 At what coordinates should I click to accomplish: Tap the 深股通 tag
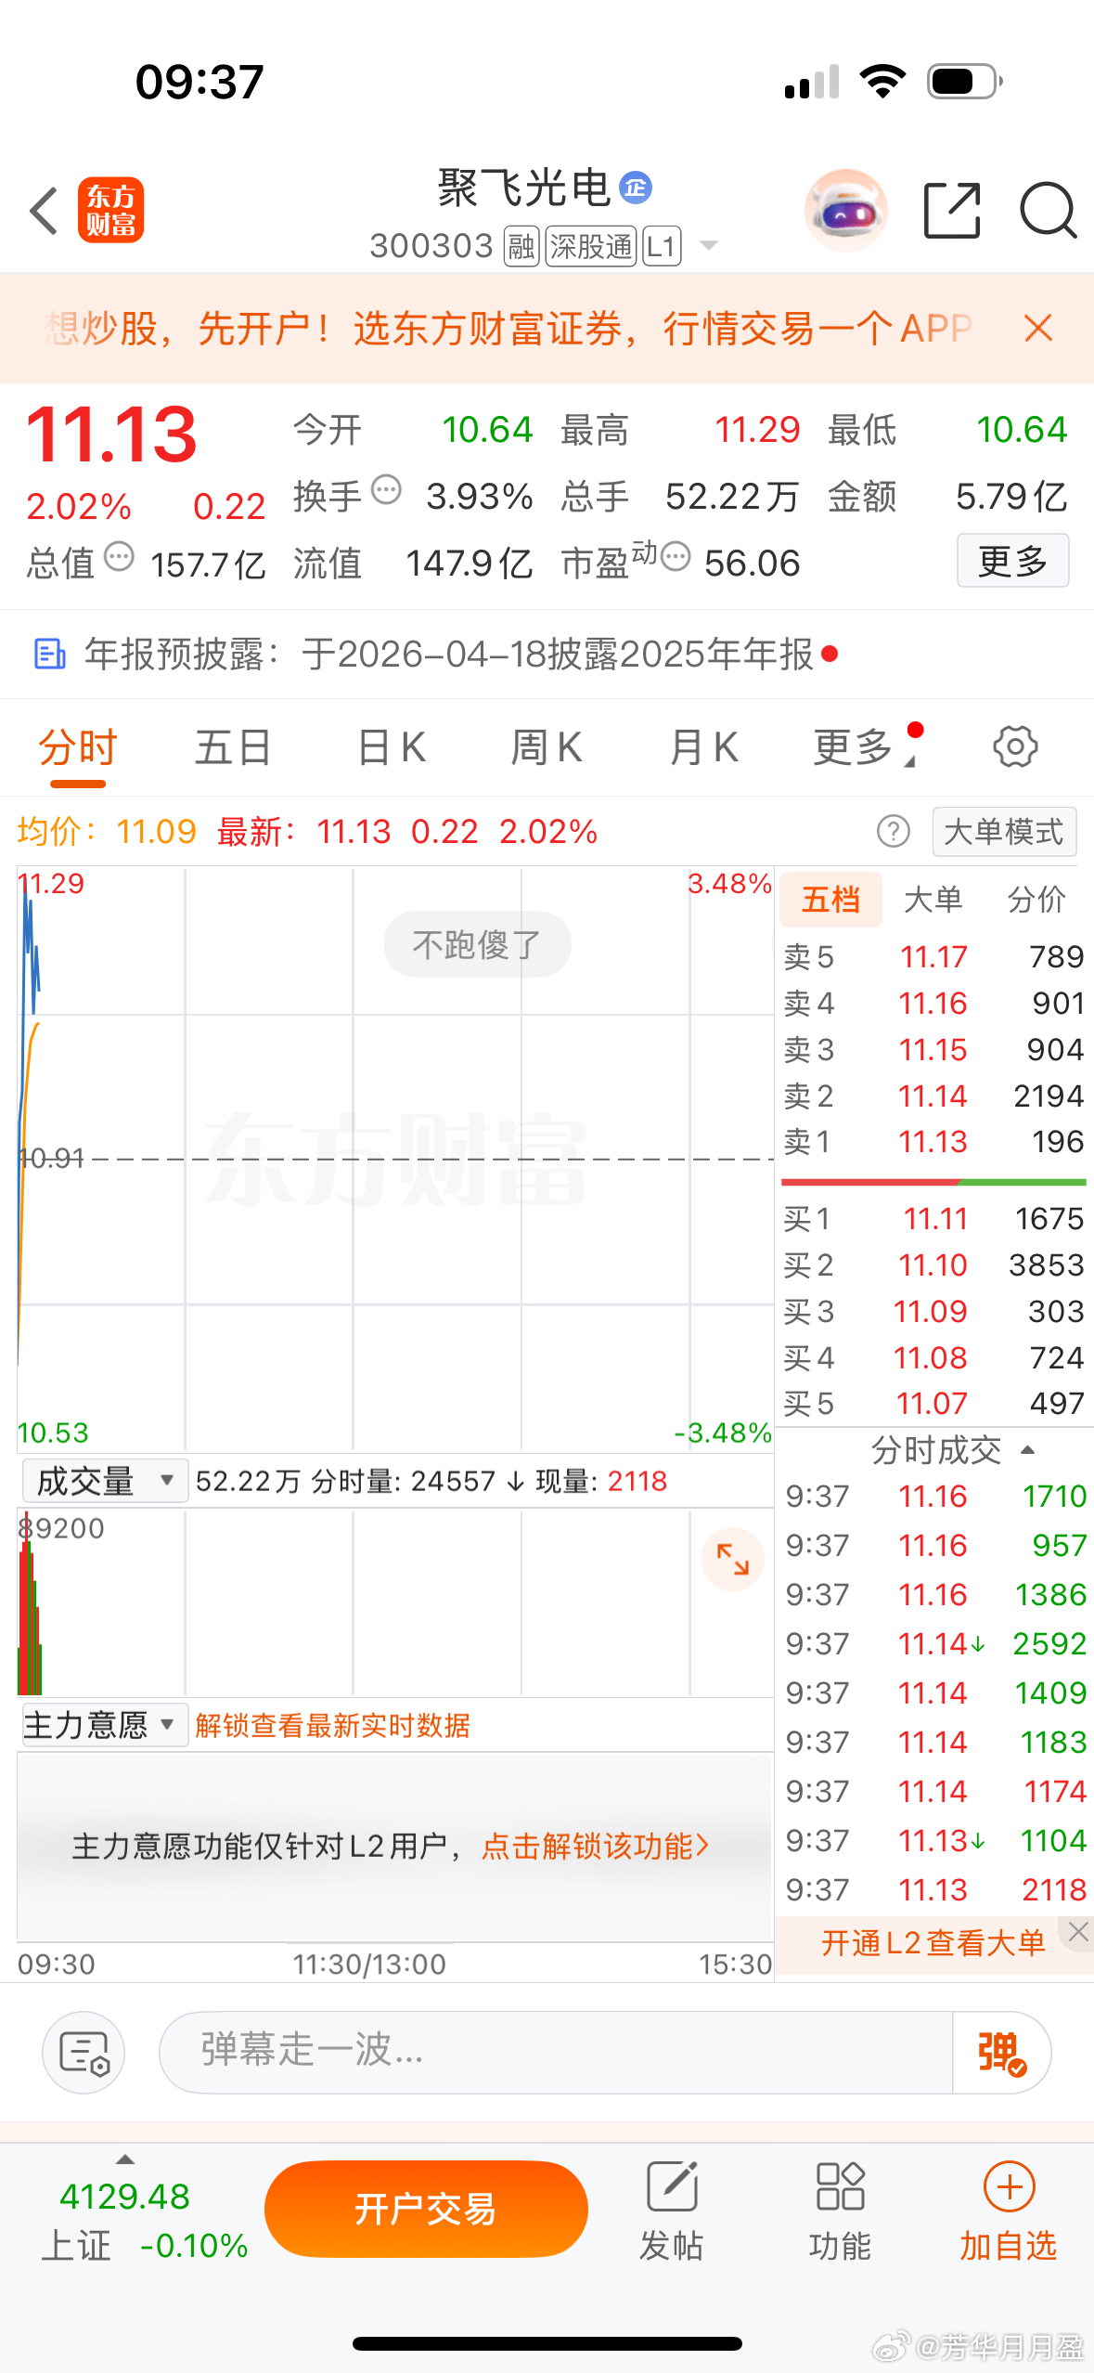[x=591, y=246]
